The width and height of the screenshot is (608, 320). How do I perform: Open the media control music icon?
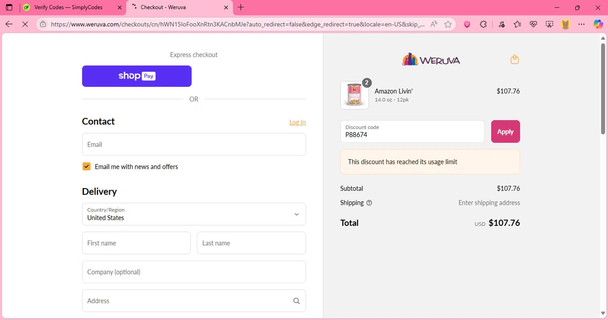click(501, 24)
